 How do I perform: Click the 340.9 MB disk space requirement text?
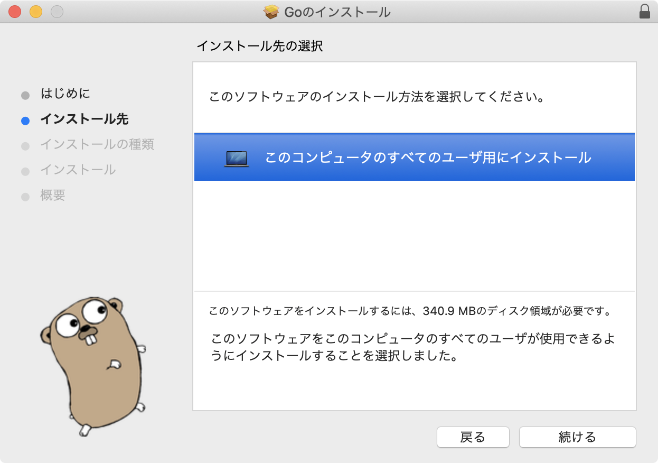pyautogui.click(x=410, y=311)
